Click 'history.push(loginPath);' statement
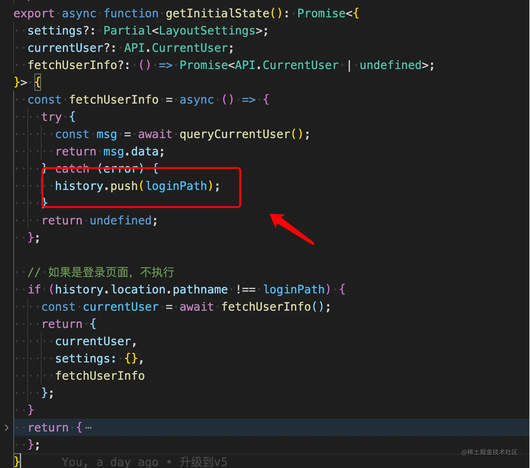The height and width of the screenshot is (468, 530). click(x=137, y=186)
